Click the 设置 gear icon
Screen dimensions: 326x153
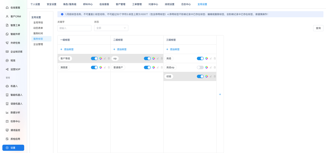[x=7, y=148]
